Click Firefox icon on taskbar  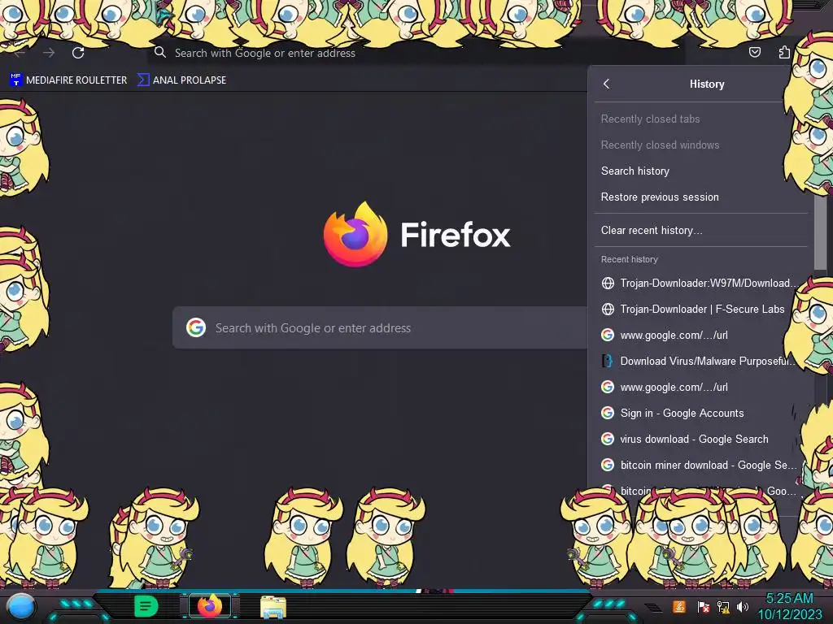[x=210, y=606]
